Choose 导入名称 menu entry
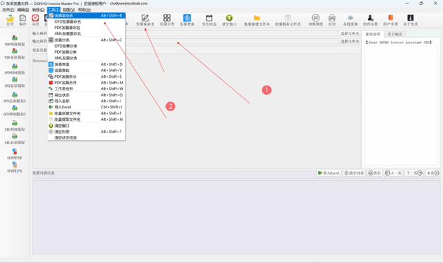 (86, 101)
